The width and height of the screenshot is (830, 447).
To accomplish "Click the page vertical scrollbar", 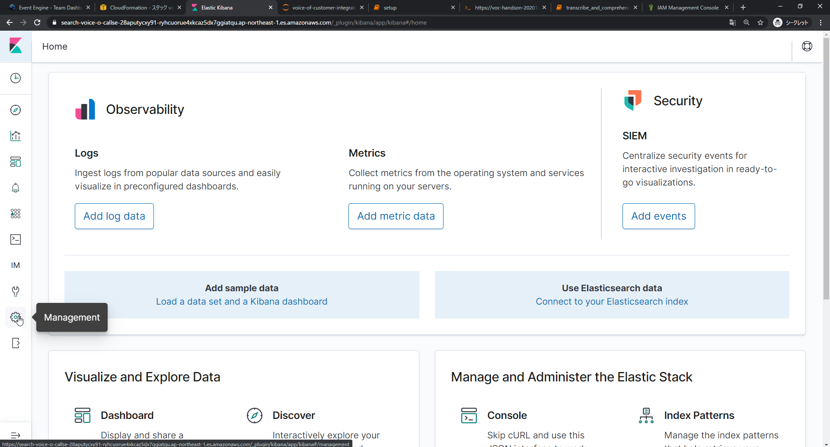I will coord(826,168).
